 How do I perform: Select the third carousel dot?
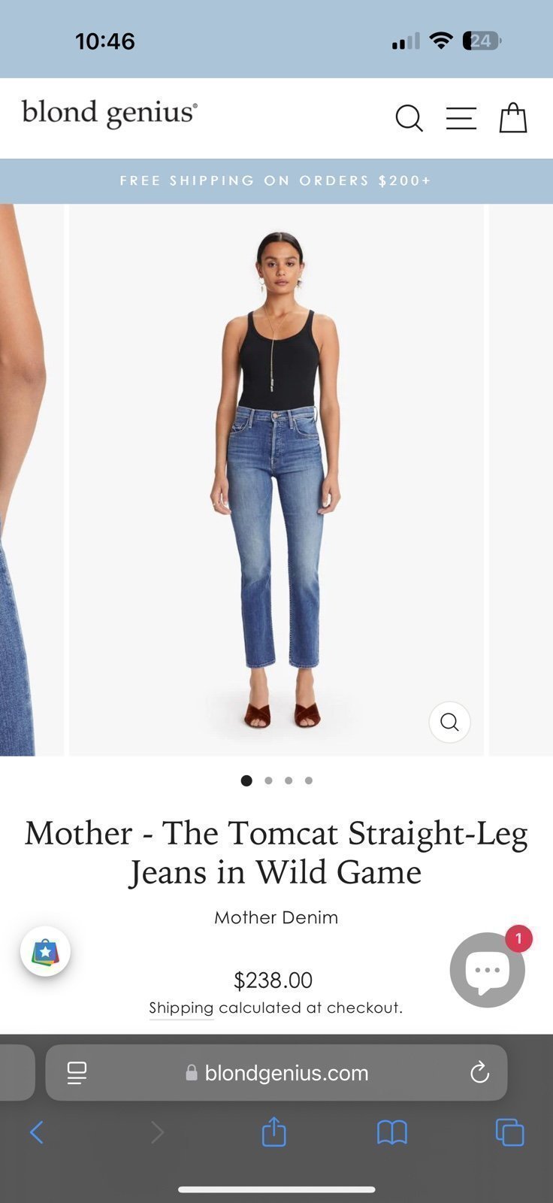tap(289, 780)
